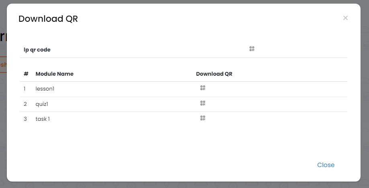Click the # column header
Viewport: 369px width, 188px height.
pos(26,74)
